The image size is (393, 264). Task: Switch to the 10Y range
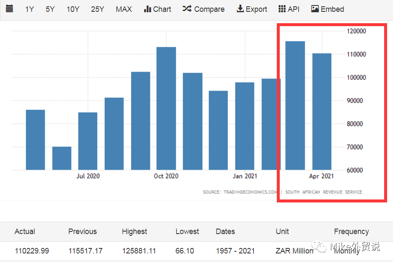pos(73,9)
